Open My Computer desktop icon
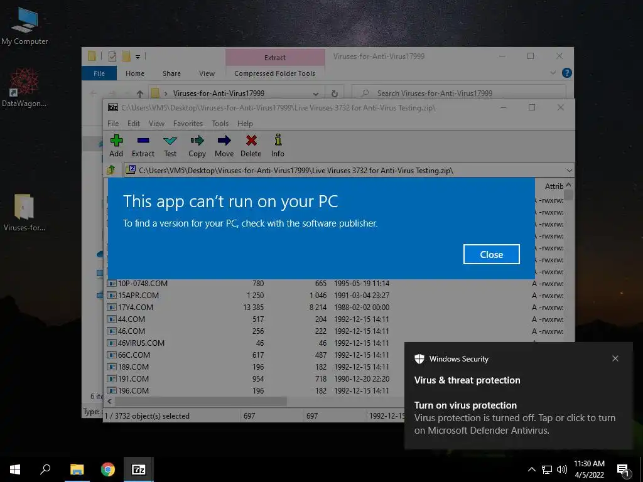The height and width of the screenshot is (482, 643). coord(24,26)
